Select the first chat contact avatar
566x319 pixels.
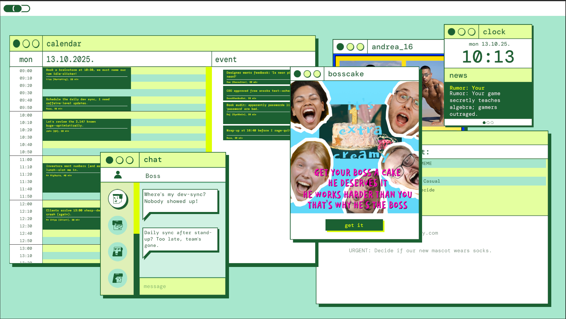(x=117, y=199)
